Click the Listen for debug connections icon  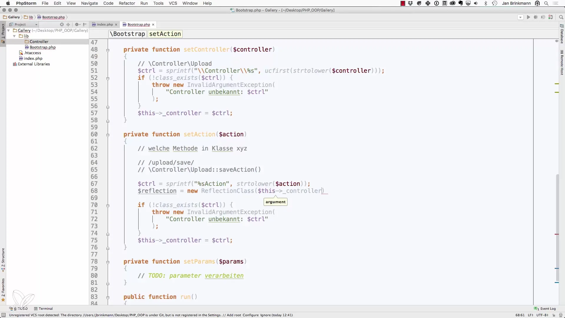(x=551, y=17)
